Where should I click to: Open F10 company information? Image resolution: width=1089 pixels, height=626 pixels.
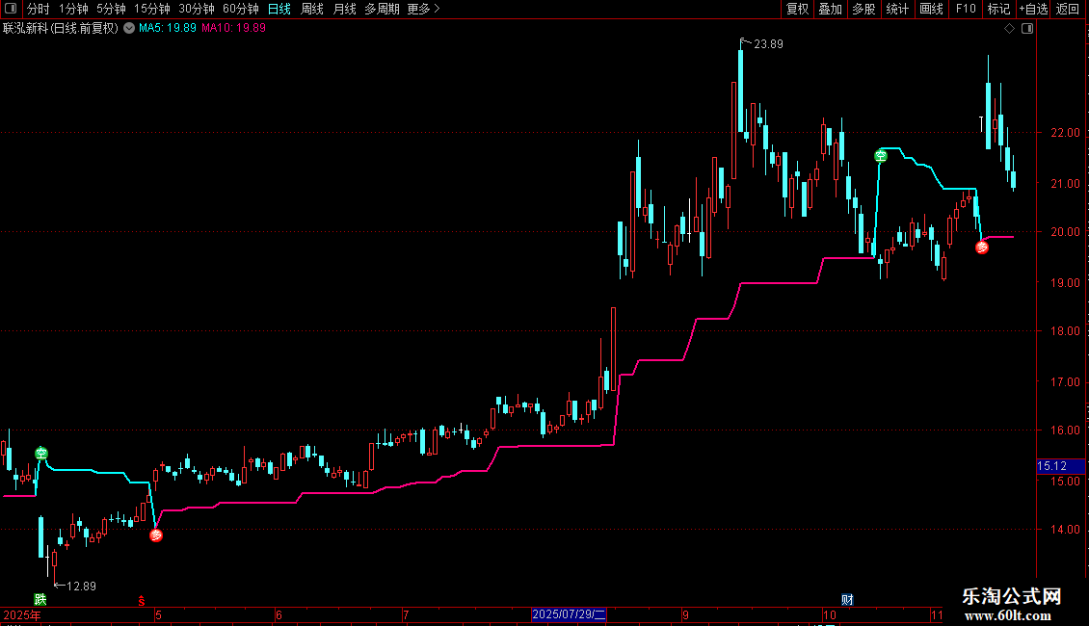click(x=966, y=9)
